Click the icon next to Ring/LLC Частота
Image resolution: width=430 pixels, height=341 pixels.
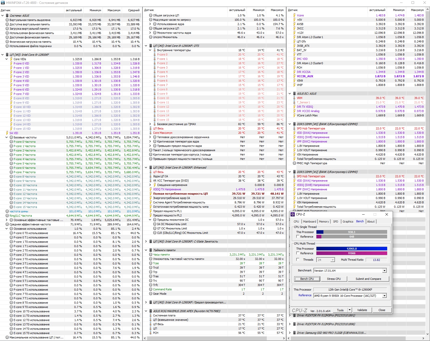click(x=7, y=216)
